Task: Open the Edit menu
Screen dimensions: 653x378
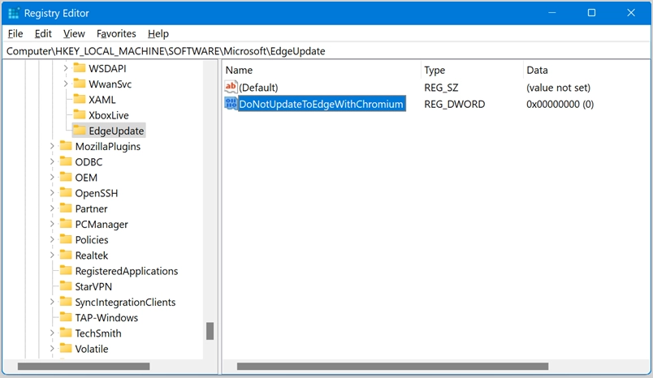Action: (x=43, y=34)
